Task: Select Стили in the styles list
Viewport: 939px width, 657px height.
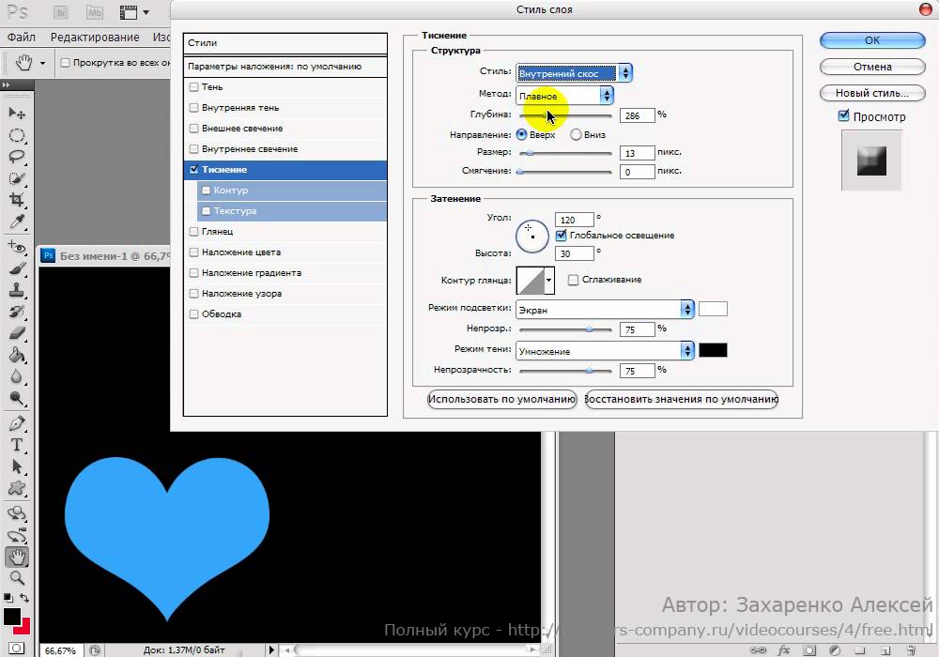Action: [x=285, y=43]
